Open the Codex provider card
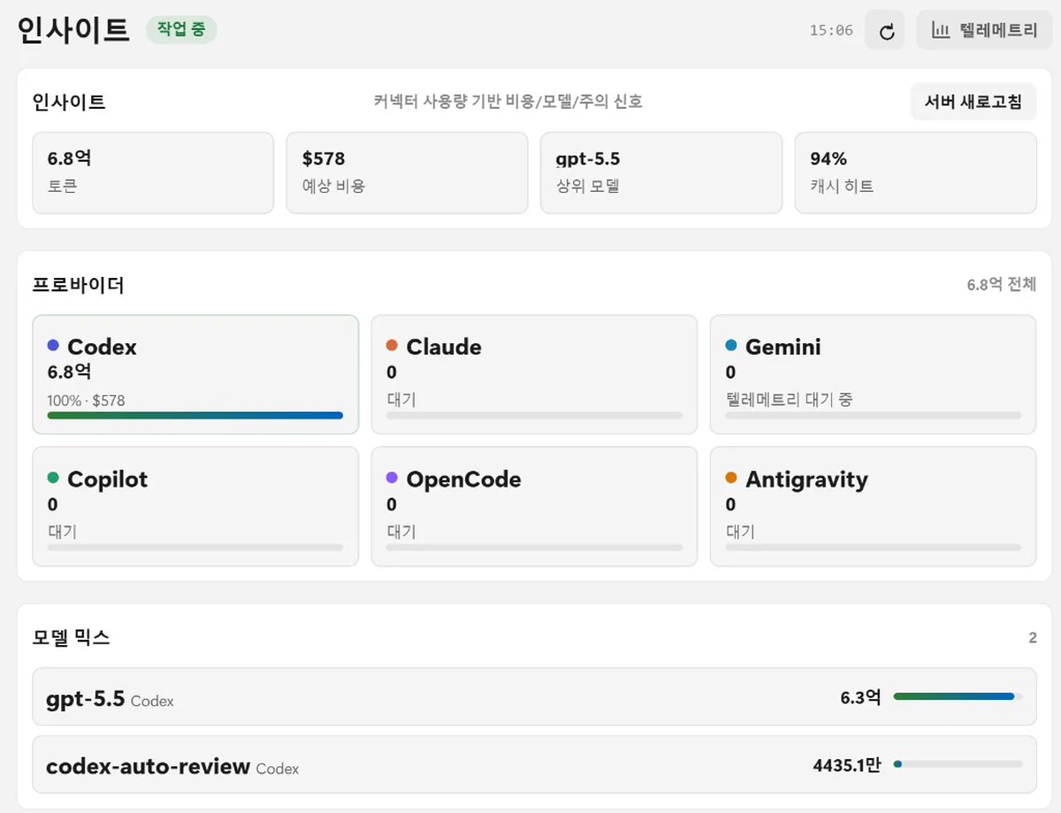 click(x=195, y=375)
